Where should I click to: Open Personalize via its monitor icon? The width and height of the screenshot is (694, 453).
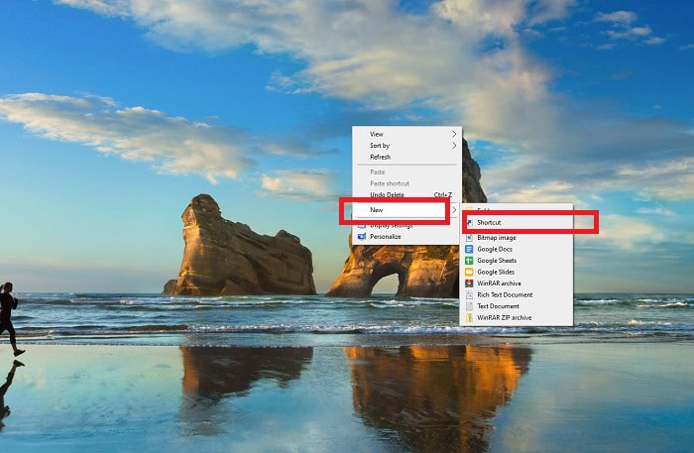(x=362, y=237)
